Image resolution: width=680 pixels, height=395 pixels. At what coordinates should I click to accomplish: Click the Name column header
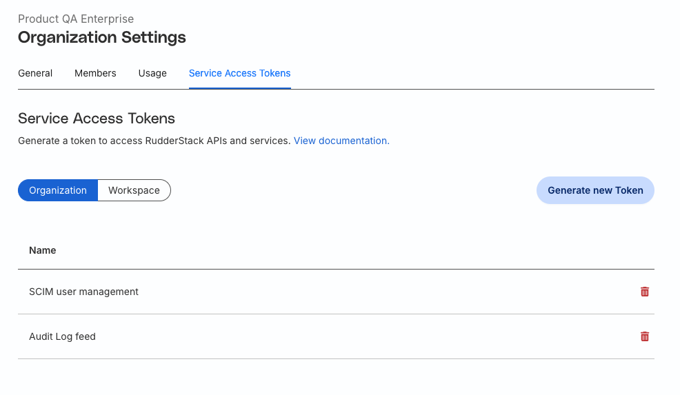43,250
